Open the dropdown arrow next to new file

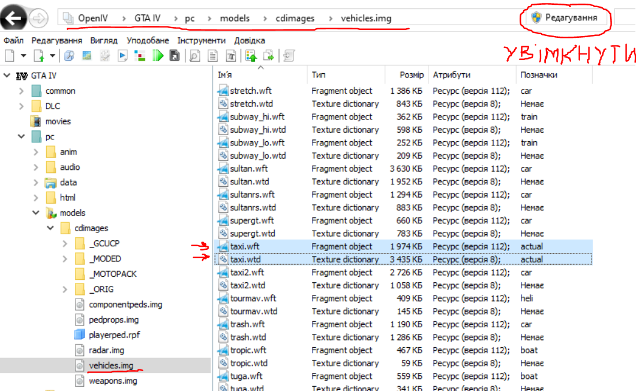pos(23,56)
